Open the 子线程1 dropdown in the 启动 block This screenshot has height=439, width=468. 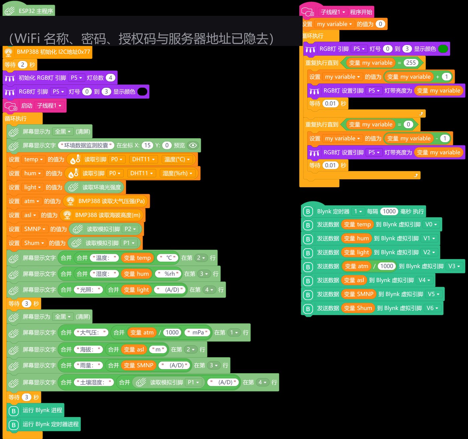pos(49,106)
